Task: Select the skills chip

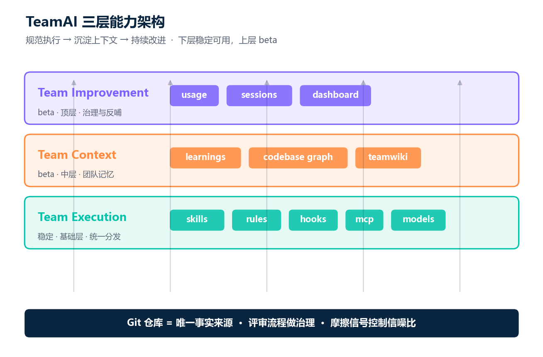Action: pyautogui.click(x=197, y=220)
